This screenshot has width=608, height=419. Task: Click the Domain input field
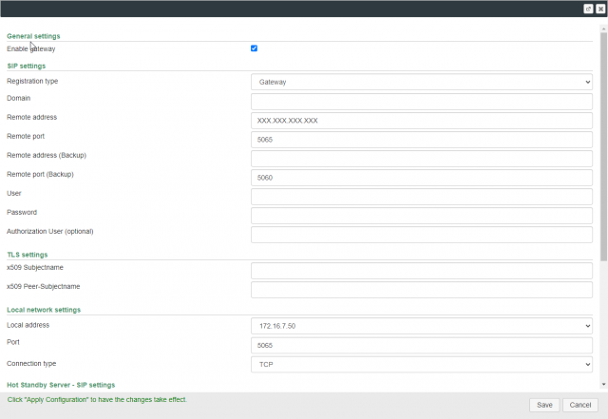point(422,102)
